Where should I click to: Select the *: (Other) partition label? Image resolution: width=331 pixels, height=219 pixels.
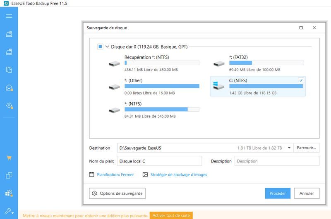click(x=133, y=80)
